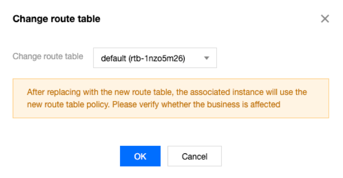343x178 pixels.
Task: Confirm with the blue OK button
Action: [x=140, y=156]
